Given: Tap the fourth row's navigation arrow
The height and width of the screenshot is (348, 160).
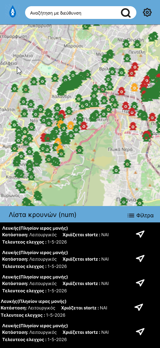Looking at the screenshot, I should coord(139,307).
